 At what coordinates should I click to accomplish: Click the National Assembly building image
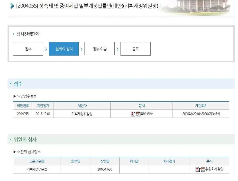click(197, 7)
